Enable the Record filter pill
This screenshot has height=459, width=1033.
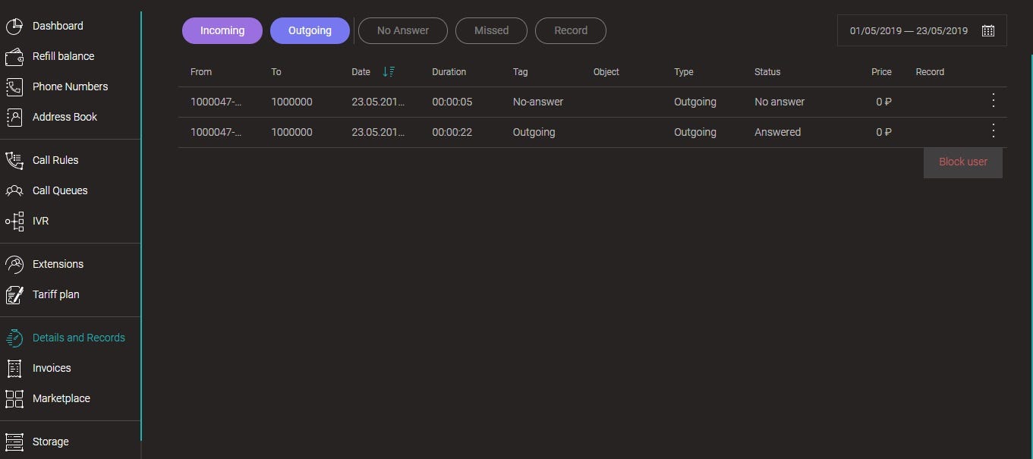point(571,30)
